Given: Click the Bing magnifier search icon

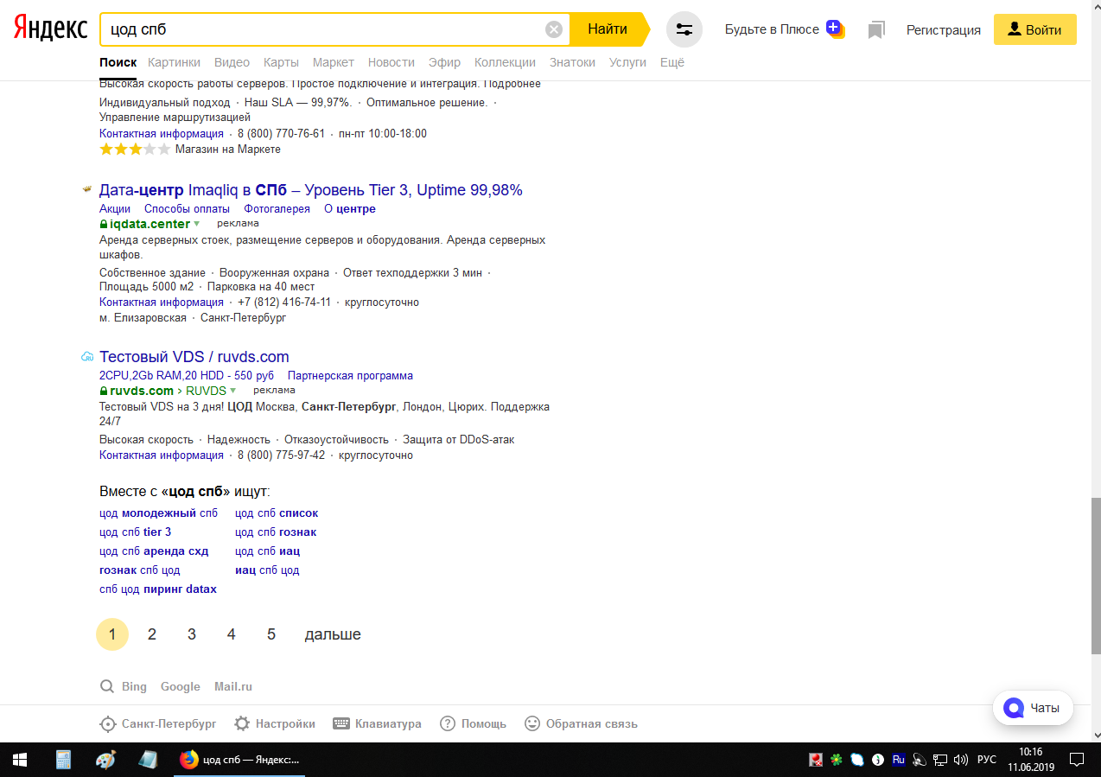Looking at the screenshot, I should pos(107,686).
